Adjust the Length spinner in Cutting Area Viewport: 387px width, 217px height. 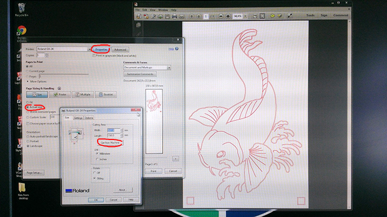(121, 135)
